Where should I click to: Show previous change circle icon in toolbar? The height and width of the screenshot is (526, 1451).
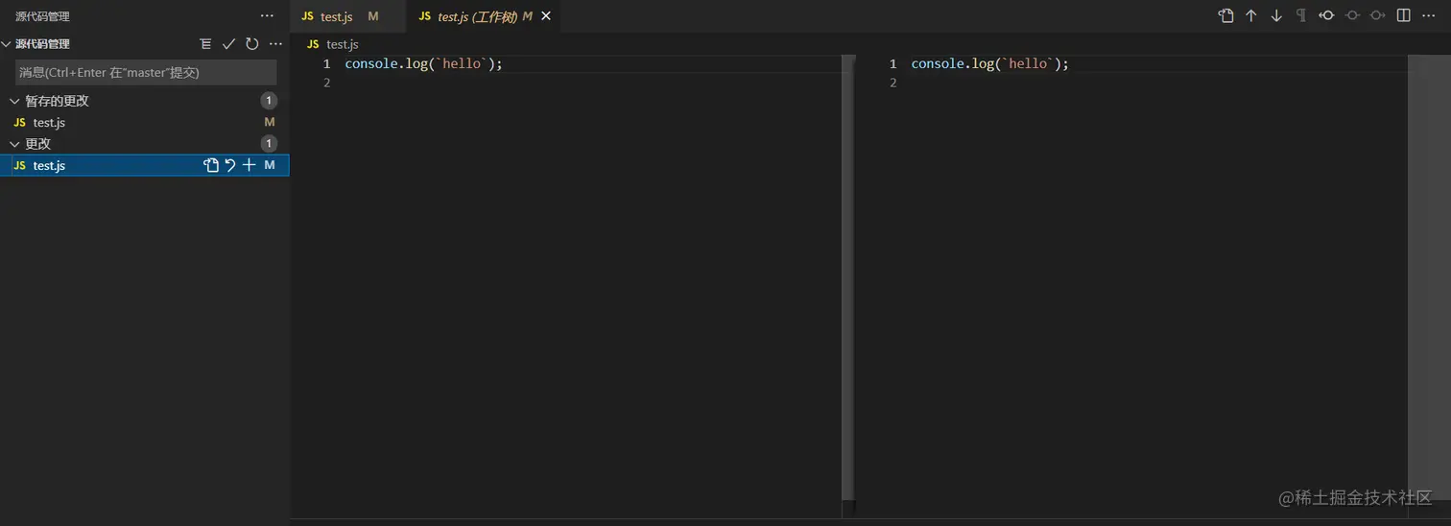(1326, 15)
